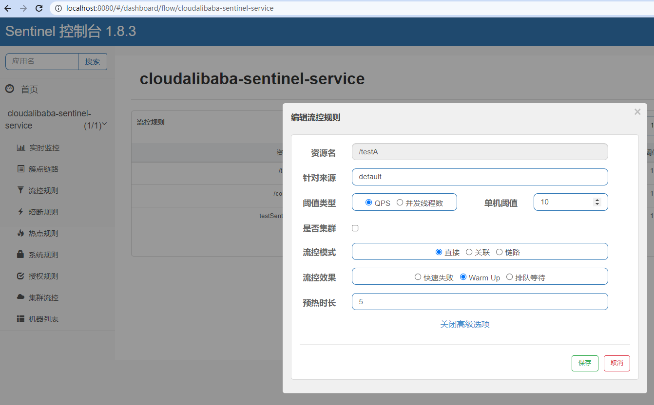Image resolution: width=654 pixels, height=405 pixels.
Task: Click the 预热时长 input with value 5
Action: pos(480,302)
